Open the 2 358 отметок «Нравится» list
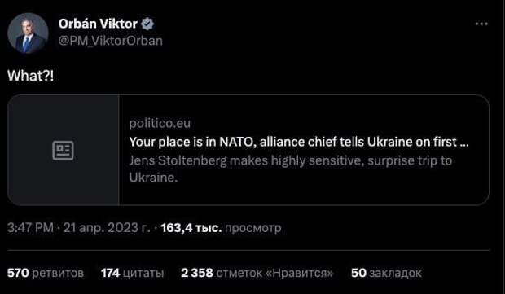 tap(257, 273)
